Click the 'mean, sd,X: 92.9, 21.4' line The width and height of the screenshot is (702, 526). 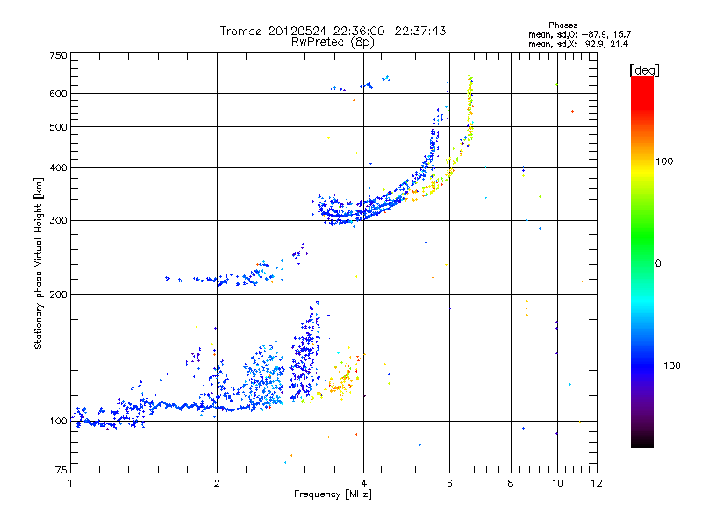tap(578, 44)
